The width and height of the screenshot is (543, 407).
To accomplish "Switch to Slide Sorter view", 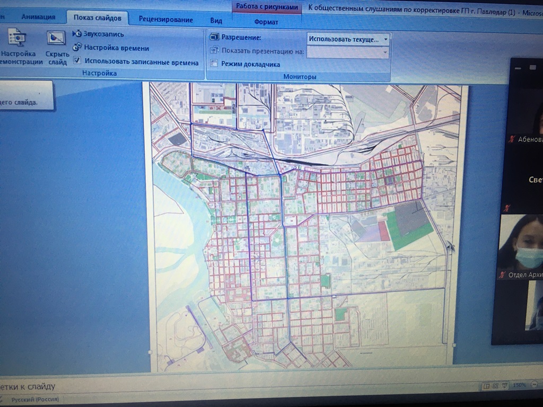I will pos(495,386).
